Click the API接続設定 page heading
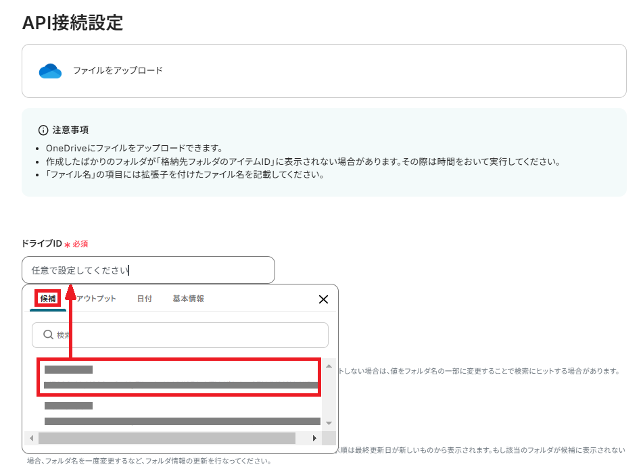 [x=72, y=22]
